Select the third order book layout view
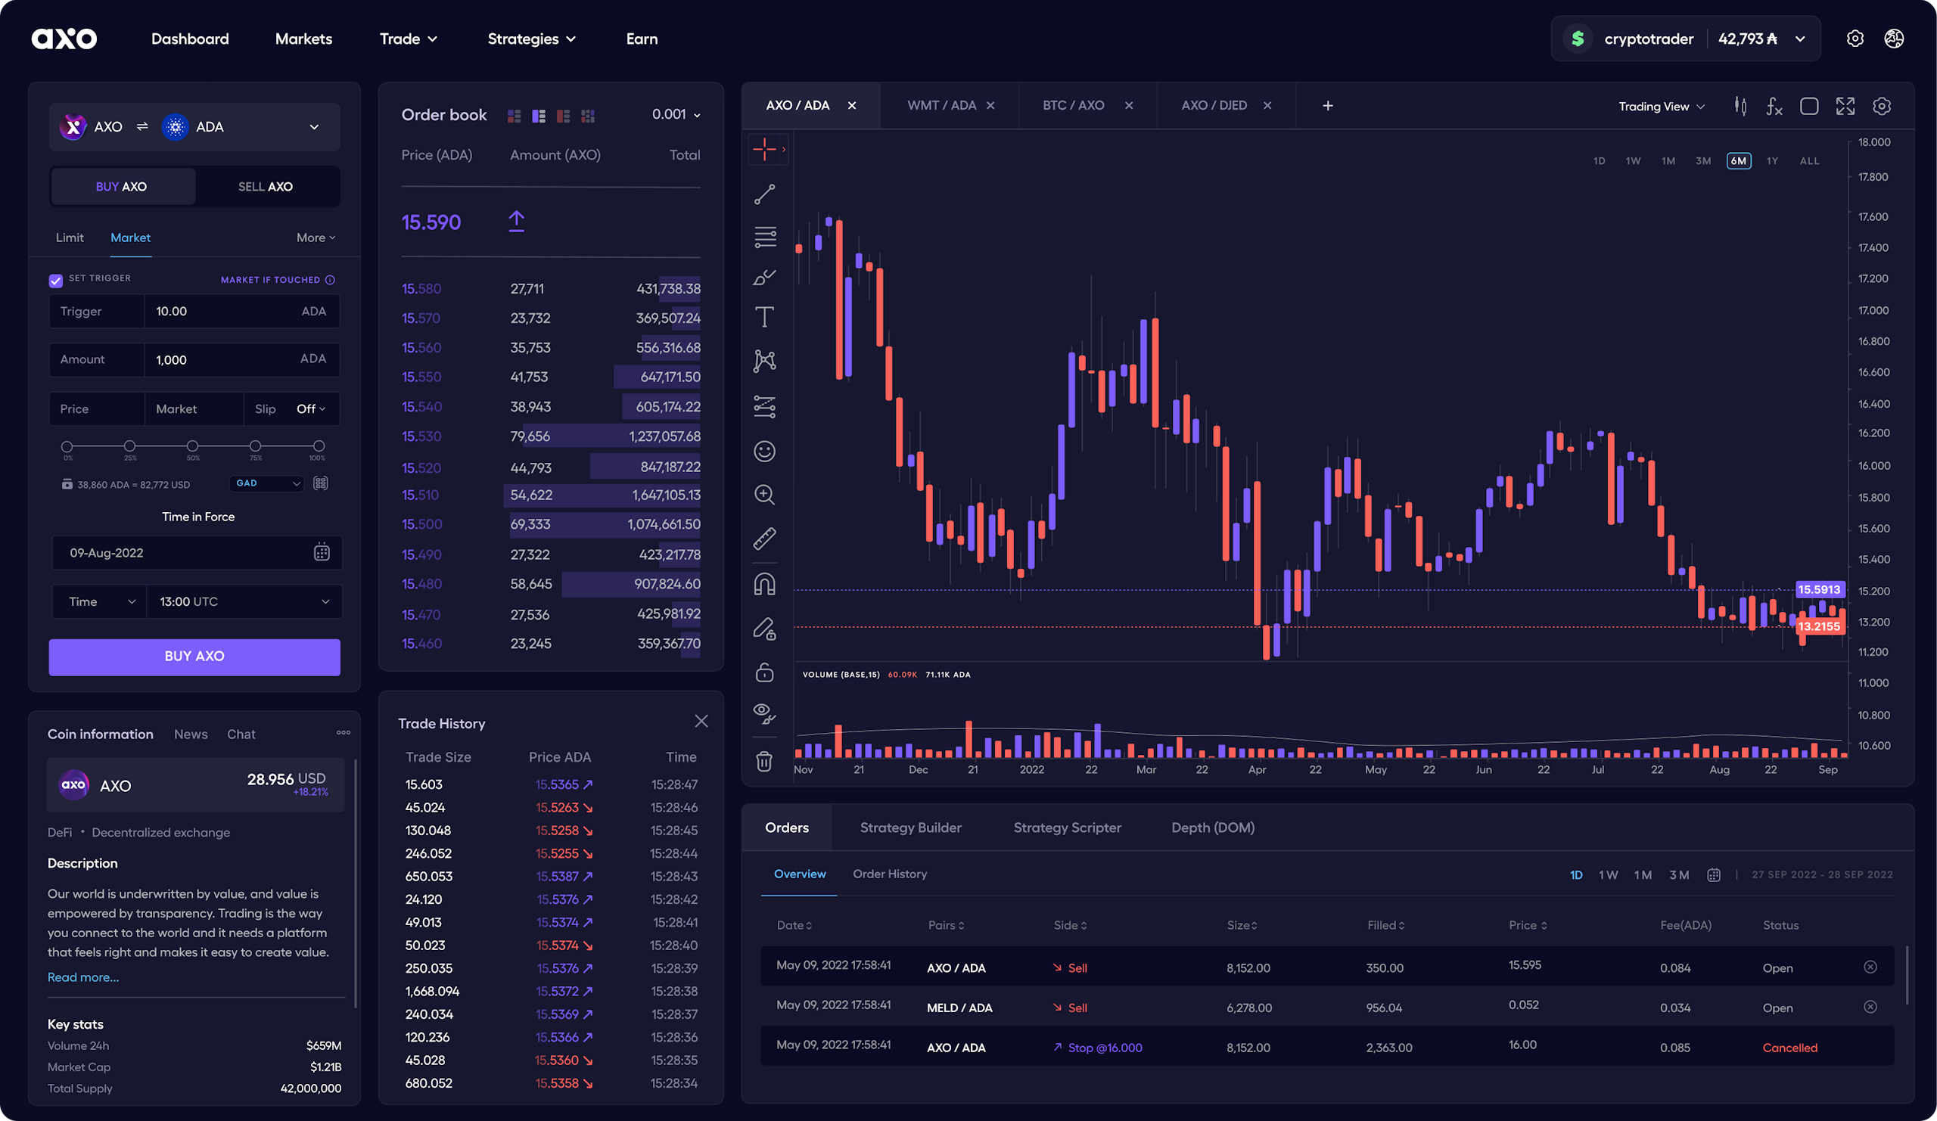 (x=564, y=116)
